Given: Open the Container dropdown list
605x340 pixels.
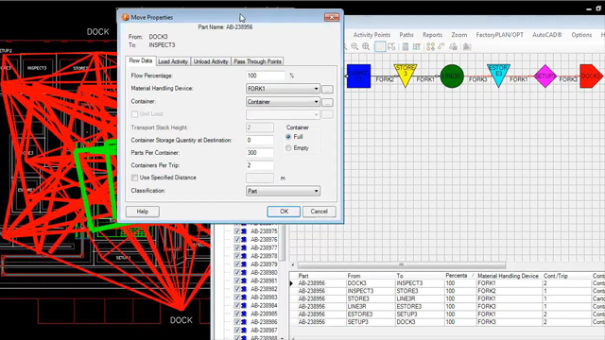Looking at the screenshot, I should click(283, 102).
